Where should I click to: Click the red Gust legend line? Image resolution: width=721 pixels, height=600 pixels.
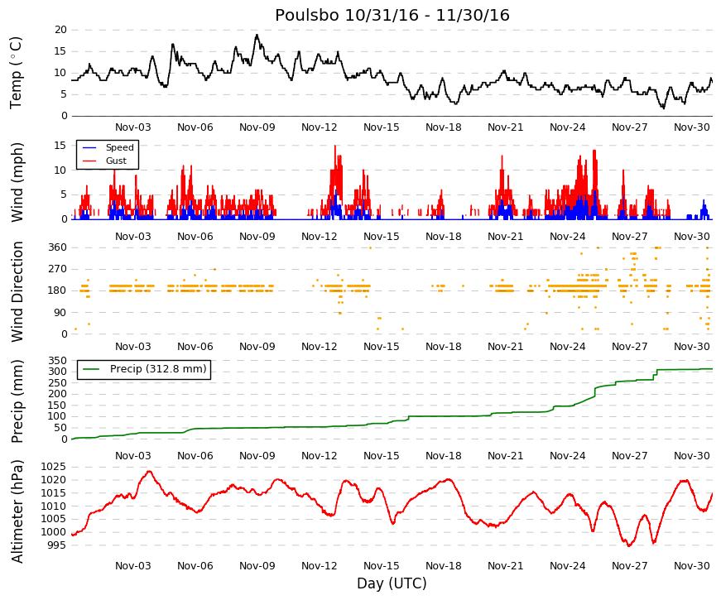[89, 161]
